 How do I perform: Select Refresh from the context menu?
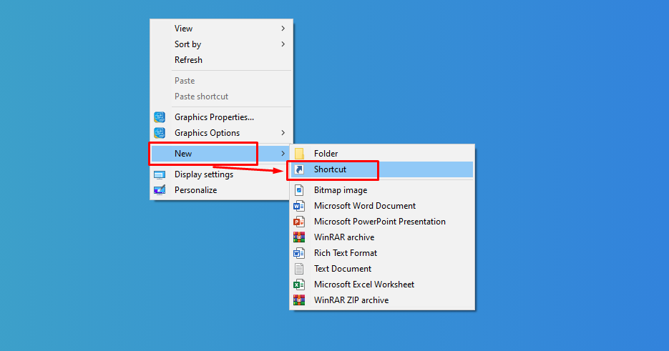[188, 60]
